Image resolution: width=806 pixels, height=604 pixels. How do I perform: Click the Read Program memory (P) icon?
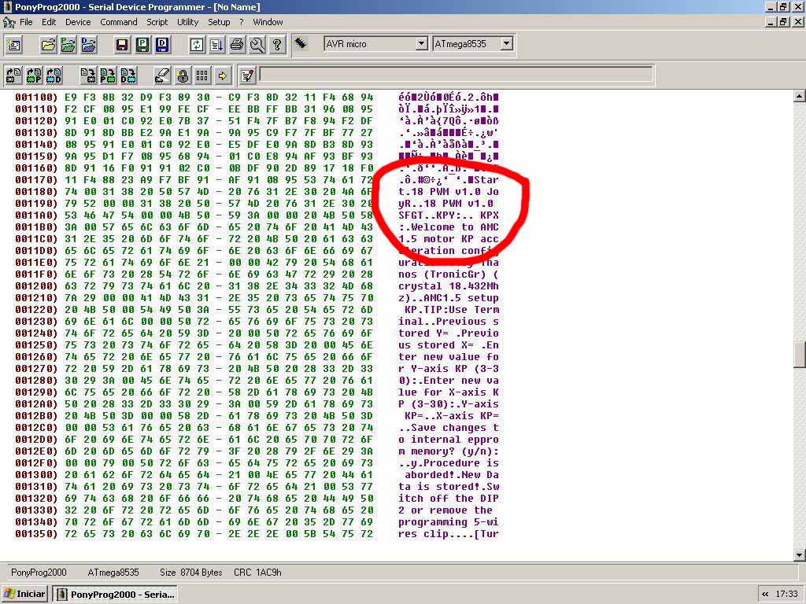34,75
